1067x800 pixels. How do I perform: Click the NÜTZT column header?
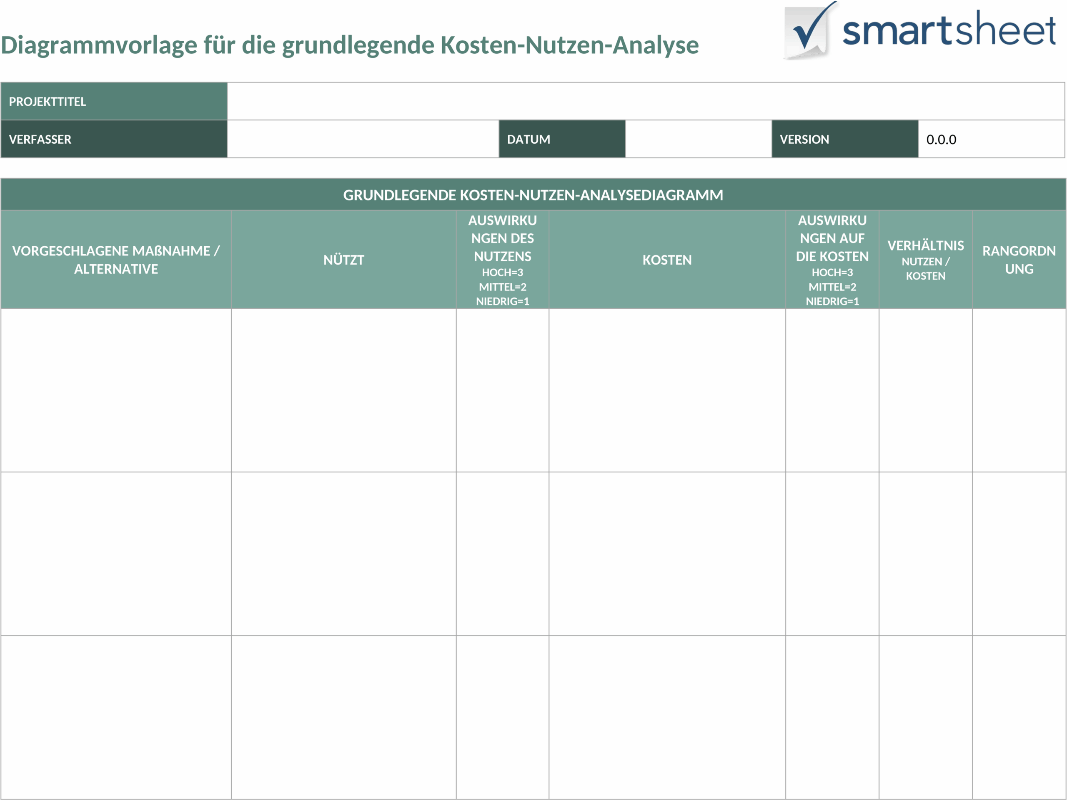pos(343,260)
